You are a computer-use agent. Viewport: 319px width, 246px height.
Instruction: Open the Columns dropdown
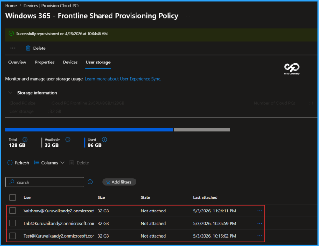point(49,163)
